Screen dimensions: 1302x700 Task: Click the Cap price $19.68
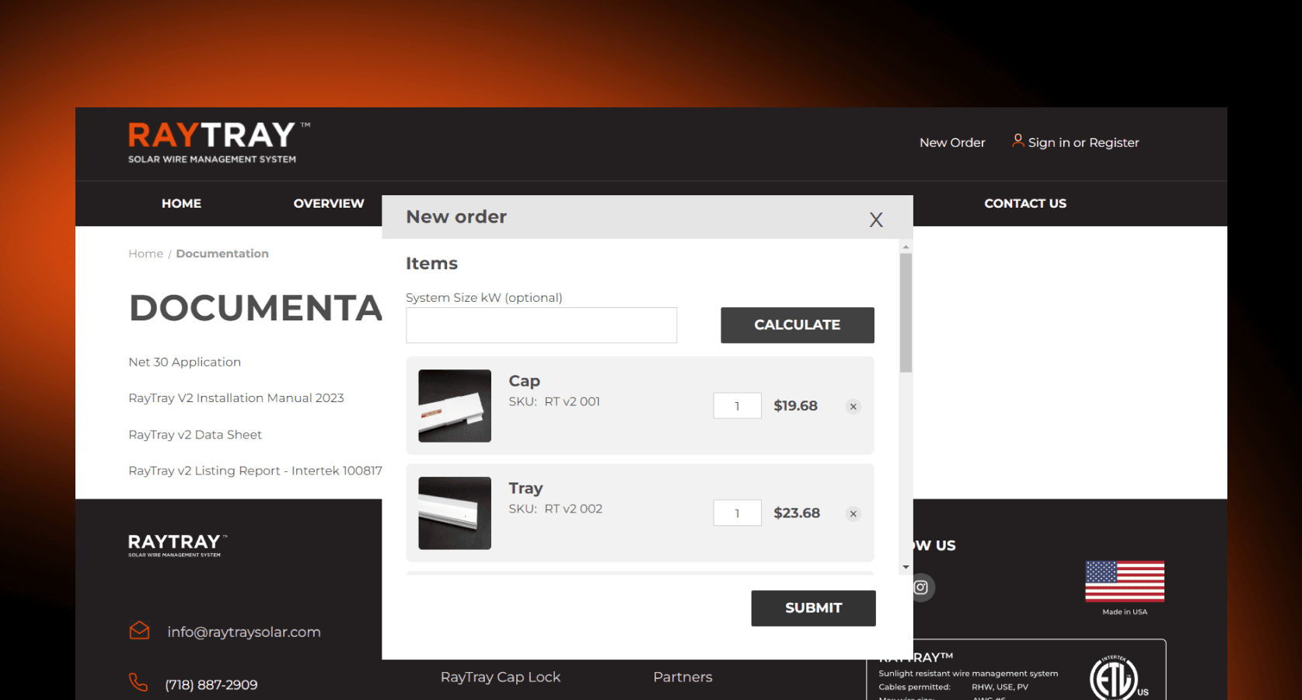(795, 406)
